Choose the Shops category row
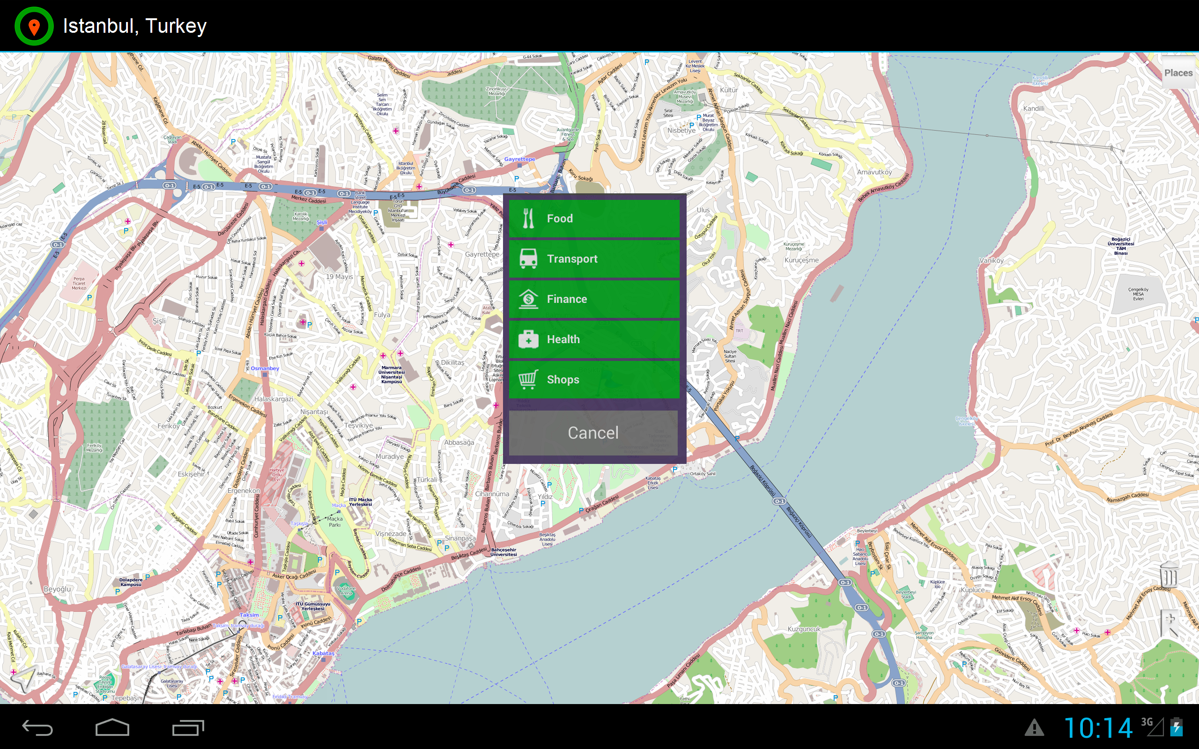This screenshot has height=749, width=1199. pyautogui.click(x=593, y=379)
